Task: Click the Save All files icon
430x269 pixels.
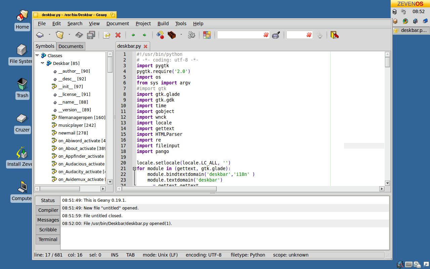Action: (91, 35)
